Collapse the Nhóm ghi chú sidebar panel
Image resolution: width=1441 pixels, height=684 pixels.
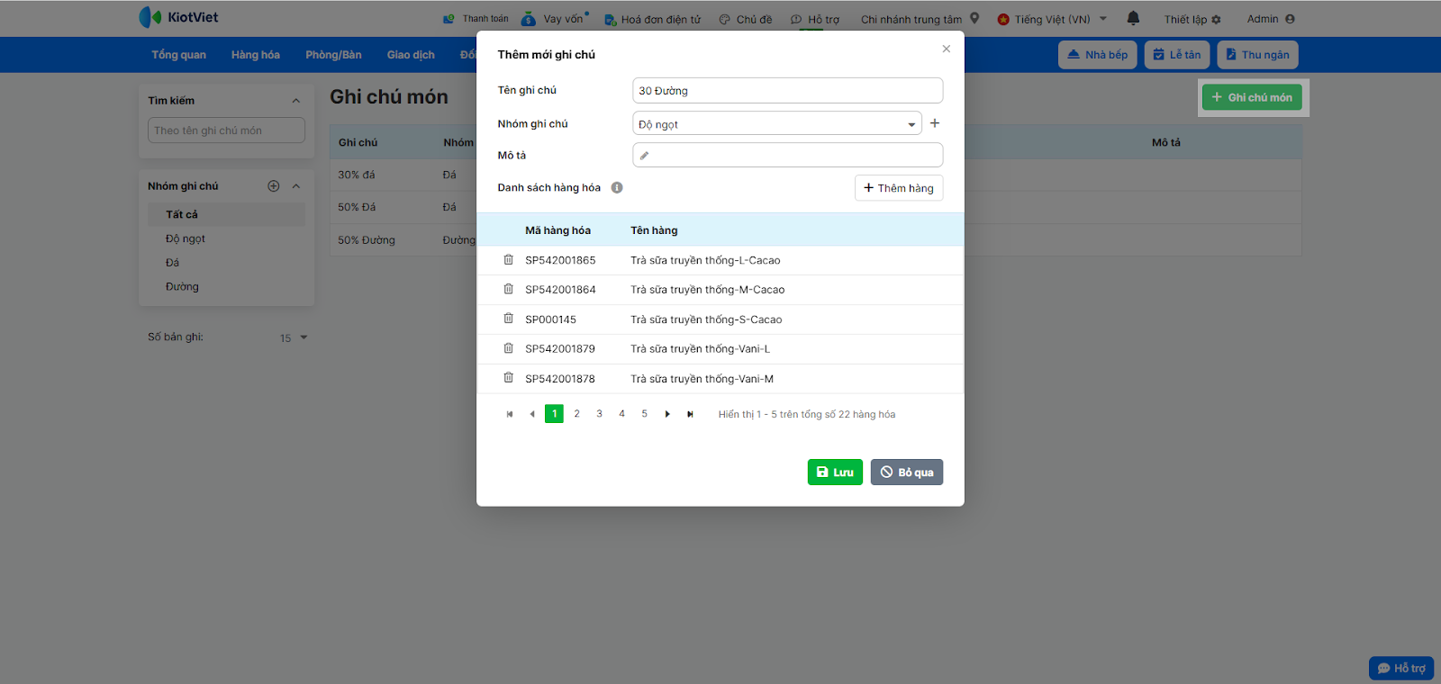coord(296,186)
